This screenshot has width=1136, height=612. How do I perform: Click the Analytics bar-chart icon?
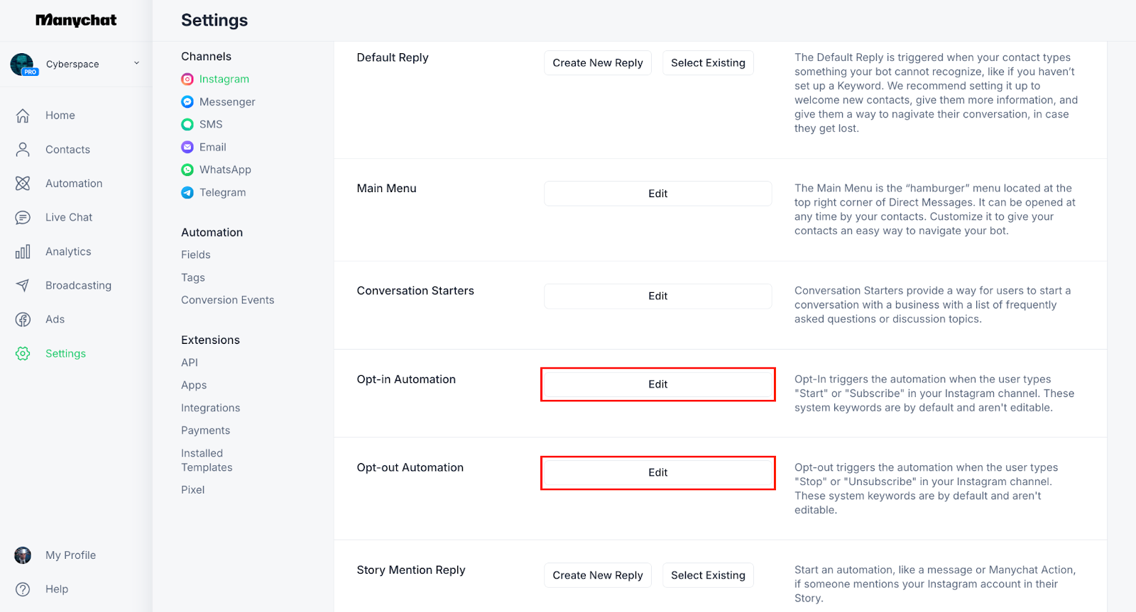[23, 252]
